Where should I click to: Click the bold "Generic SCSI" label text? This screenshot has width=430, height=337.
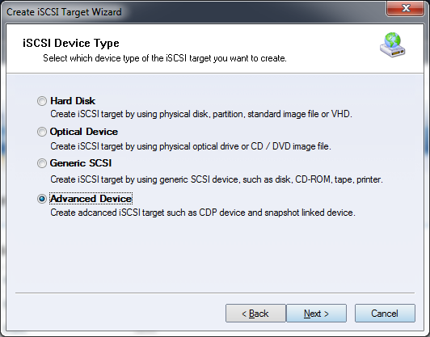[x=81, y=163]
